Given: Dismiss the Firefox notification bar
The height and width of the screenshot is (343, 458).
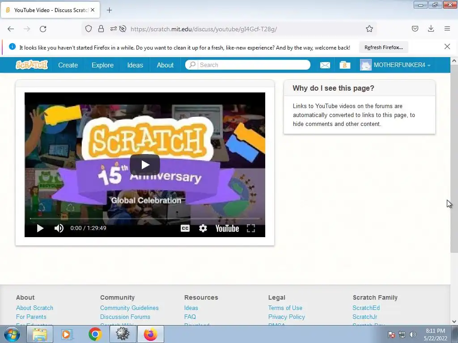Looking at the screenshot, I should (447, 46).
